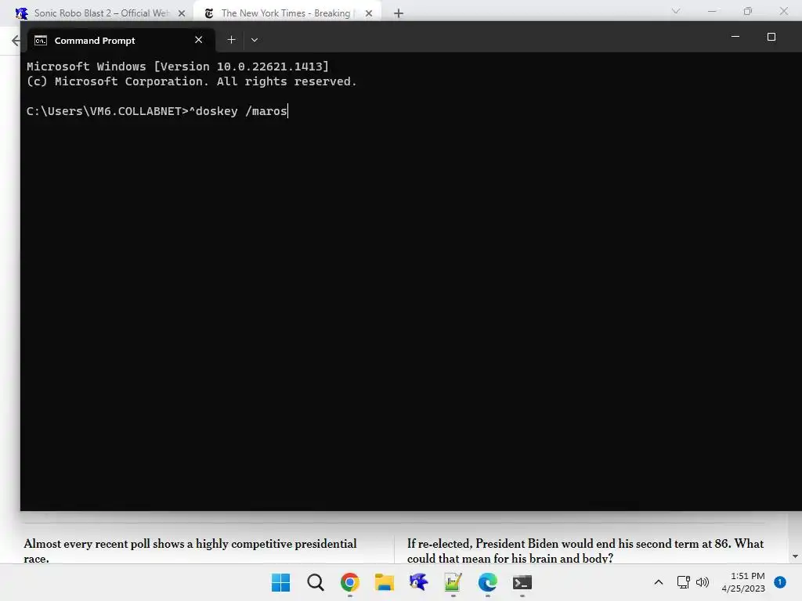Click the Command Prompt tab icon
This screenshot has width=802, height=601.
(41, 41)
